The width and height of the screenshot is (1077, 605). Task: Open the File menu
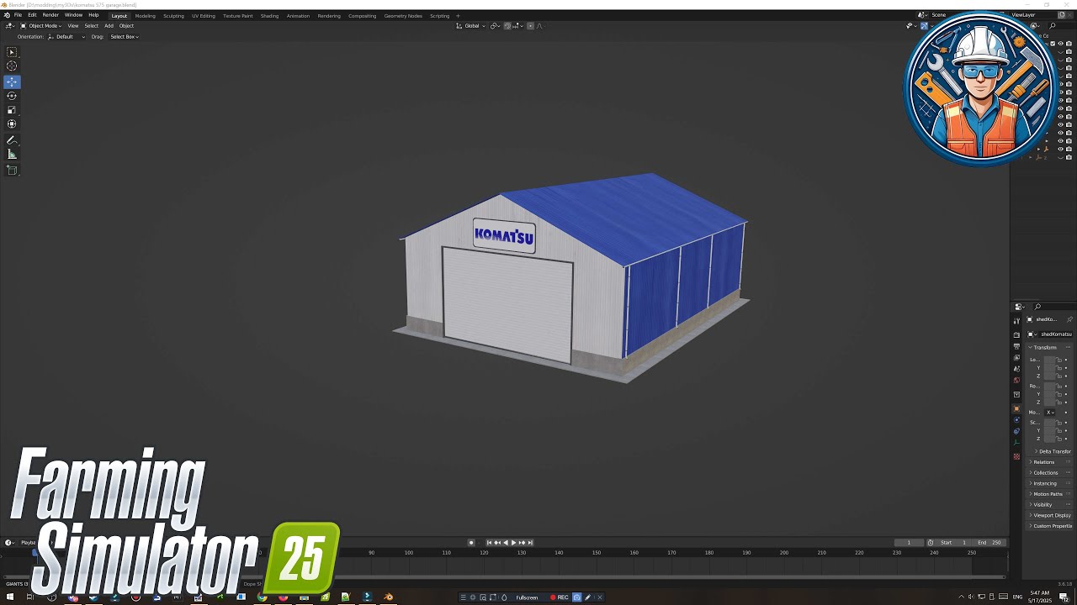[x=18, y=15]
